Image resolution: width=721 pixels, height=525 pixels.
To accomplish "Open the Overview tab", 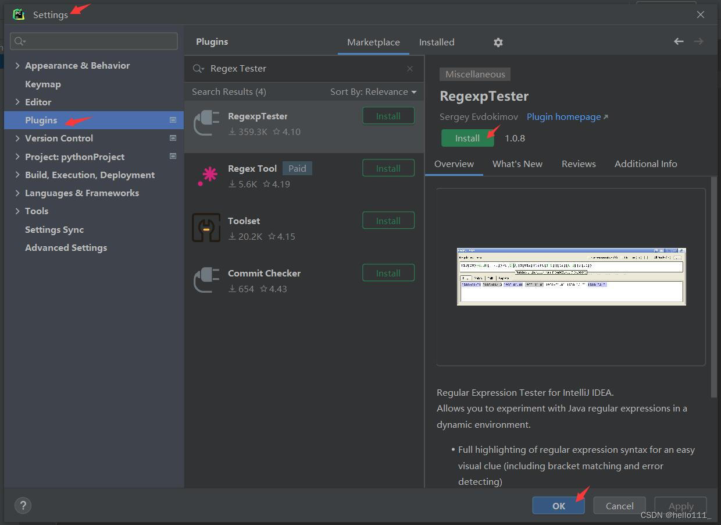I will tap(454, 164).
